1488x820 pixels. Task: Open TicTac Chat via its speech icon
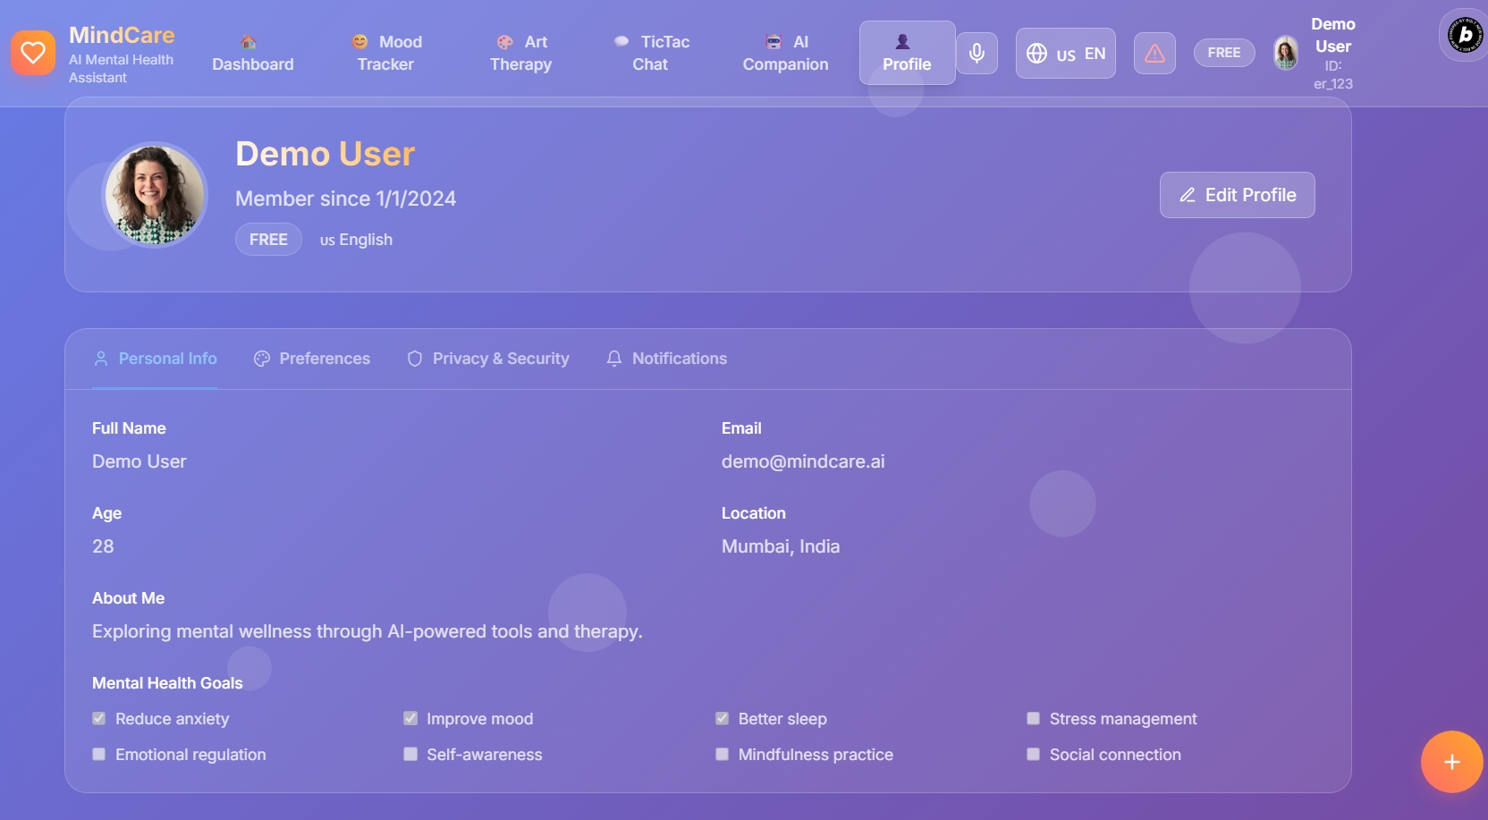pos(621,41)
